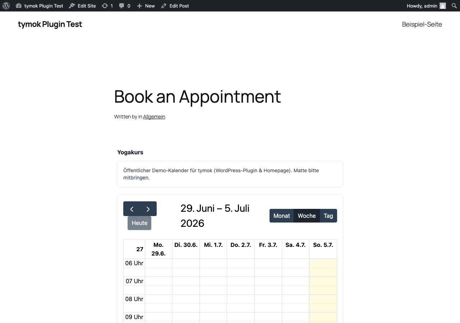This screenshot has width=460, height=323.
Task: Open the New content menu
Action: click(146, 6)
